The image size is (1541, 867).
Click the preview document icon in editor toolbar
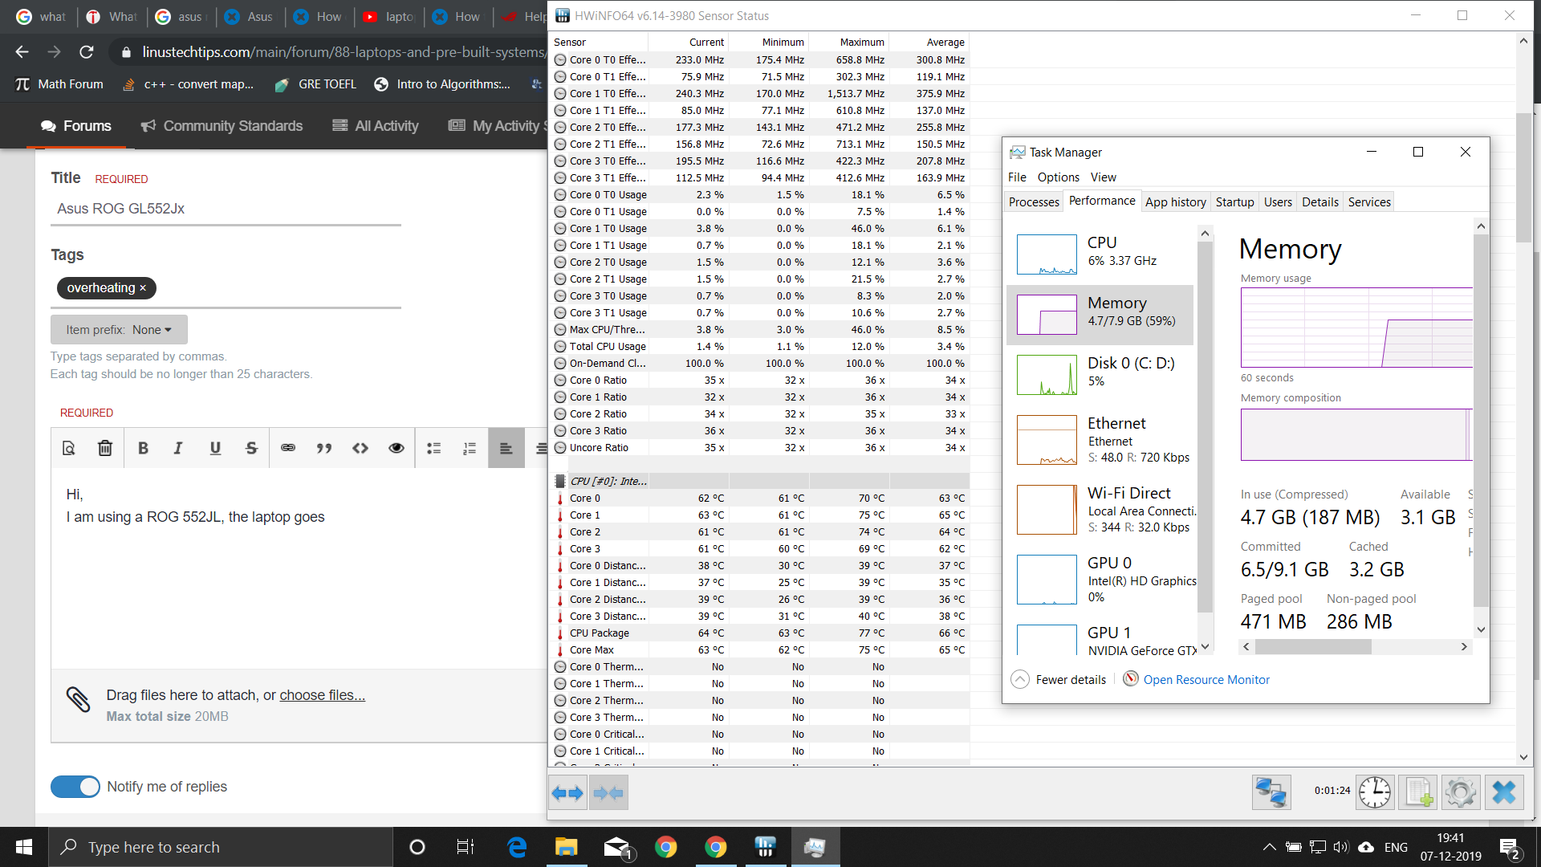point(69,448)
